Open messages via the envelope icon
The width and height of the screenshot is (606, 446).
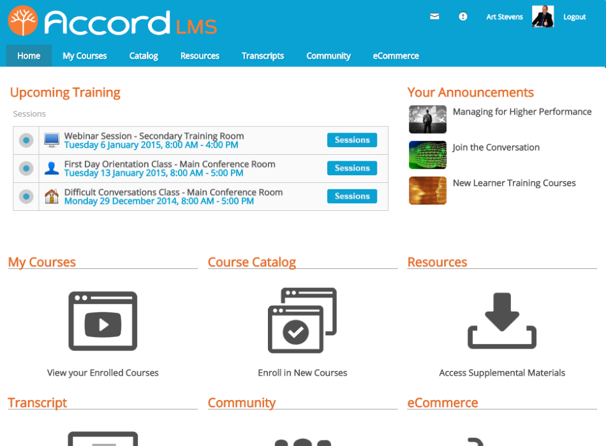coord(434,17)
